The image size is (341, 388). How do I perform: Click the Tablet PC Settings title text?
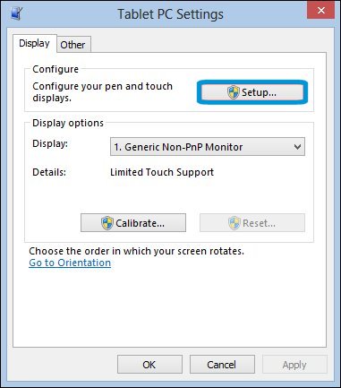(170, 14)
